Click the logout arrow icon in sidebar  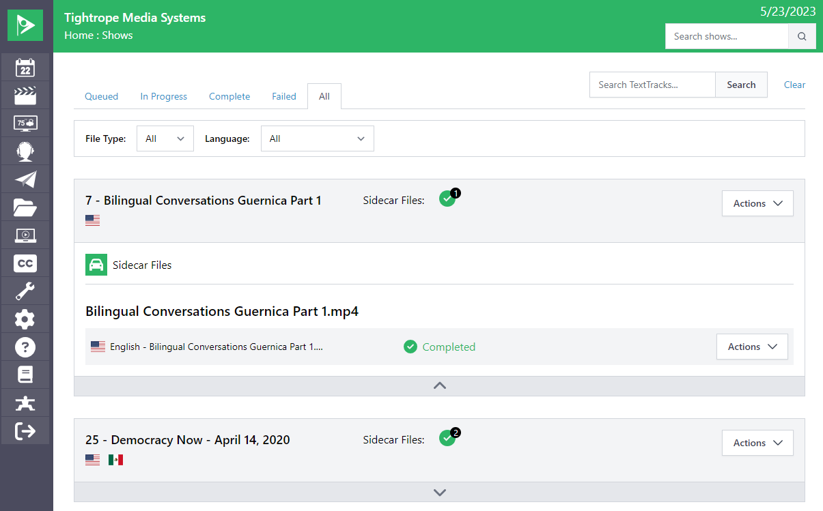coord(25,431)
